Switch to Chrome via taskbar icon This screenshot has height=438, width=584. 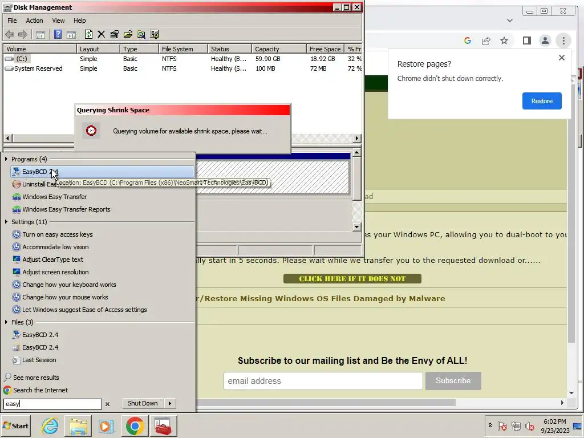click(x=135, y=425)
